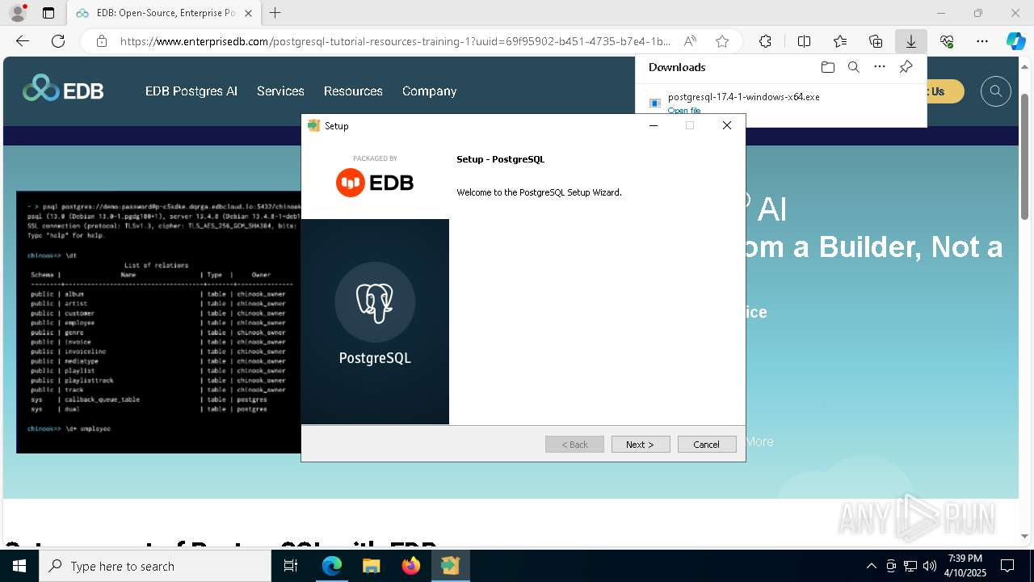Open volume speaker tray icon

(x=929, y=566)
